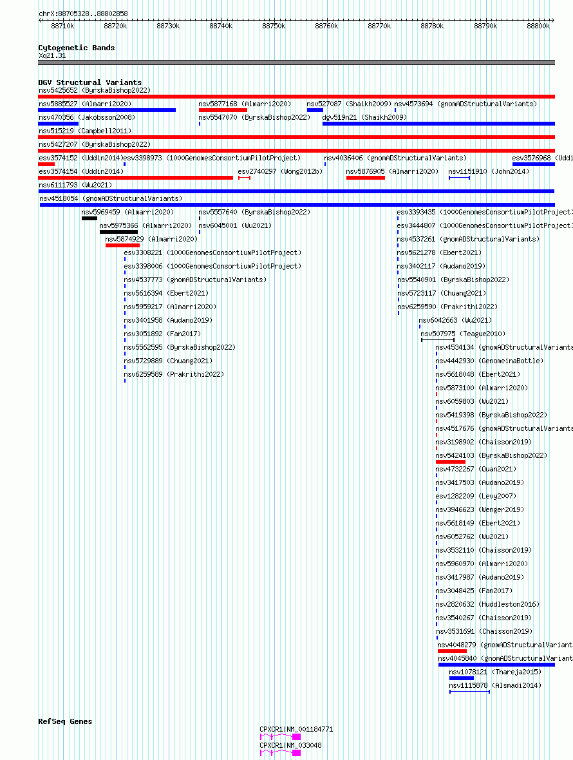Select nsv507975 (Teague2010) variant
The height and width of the screenshot is (760, 573).
[x=462, y=334]
